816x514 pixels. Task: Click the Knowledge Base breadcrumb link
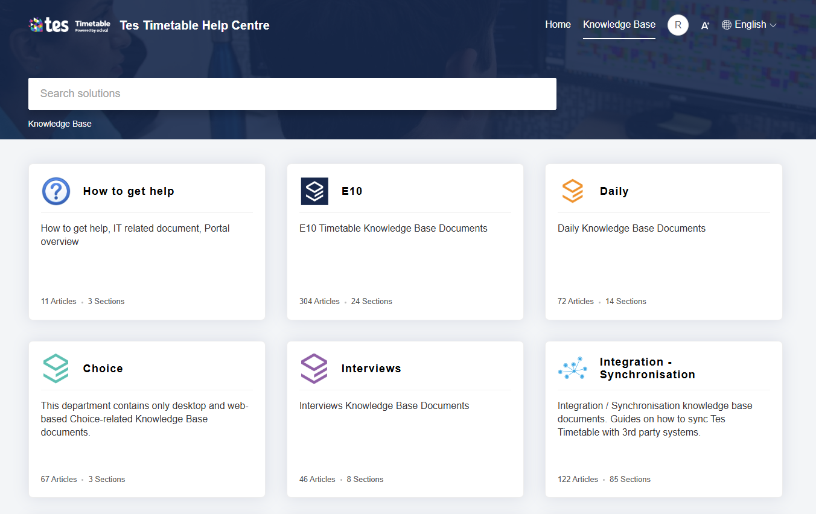click(x=60, y=124)
